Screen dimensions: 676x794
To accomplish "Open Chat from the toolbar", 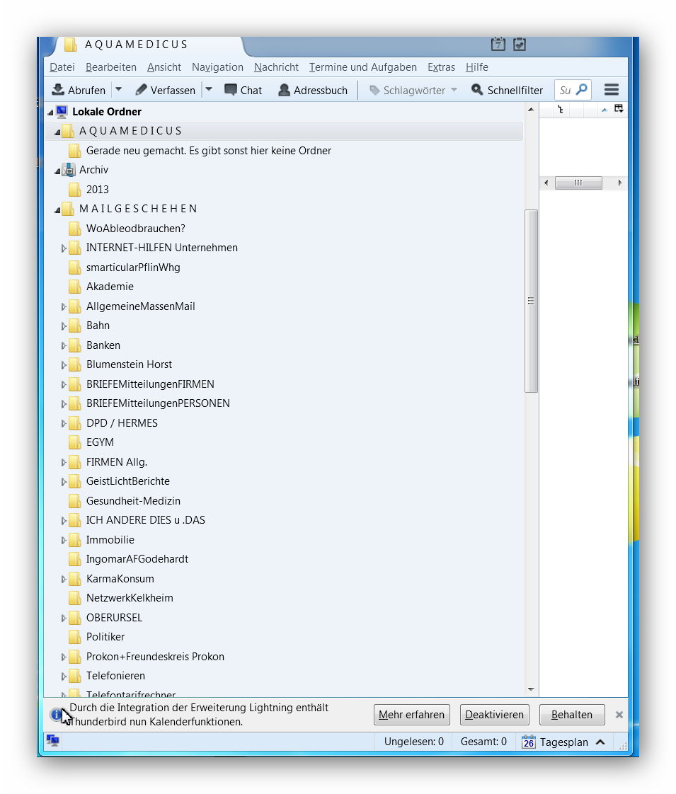I will pos(243,90).
